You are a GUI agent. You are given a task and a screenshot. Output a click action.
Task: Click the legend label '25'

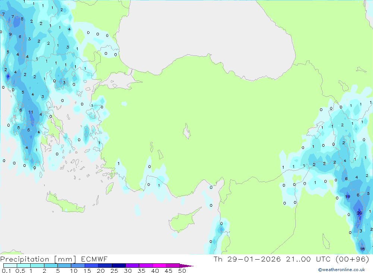[114, 271]
